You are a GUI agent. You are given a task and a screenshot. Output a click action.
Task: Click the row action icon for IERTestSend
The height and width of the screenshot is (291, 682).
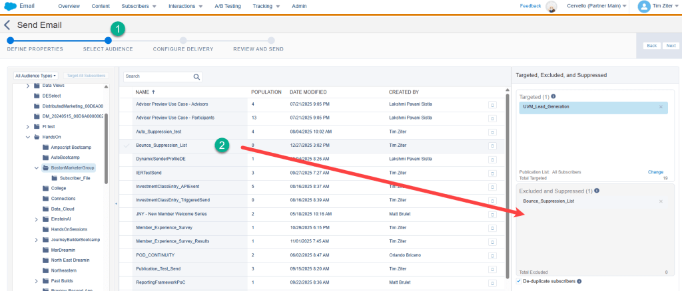click(493, 172)
